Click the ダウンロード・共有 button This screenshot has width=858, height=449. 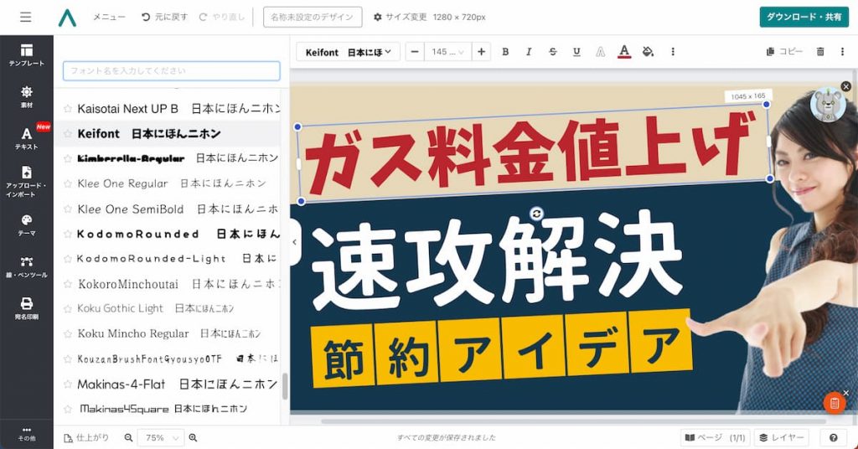point(804,17)
